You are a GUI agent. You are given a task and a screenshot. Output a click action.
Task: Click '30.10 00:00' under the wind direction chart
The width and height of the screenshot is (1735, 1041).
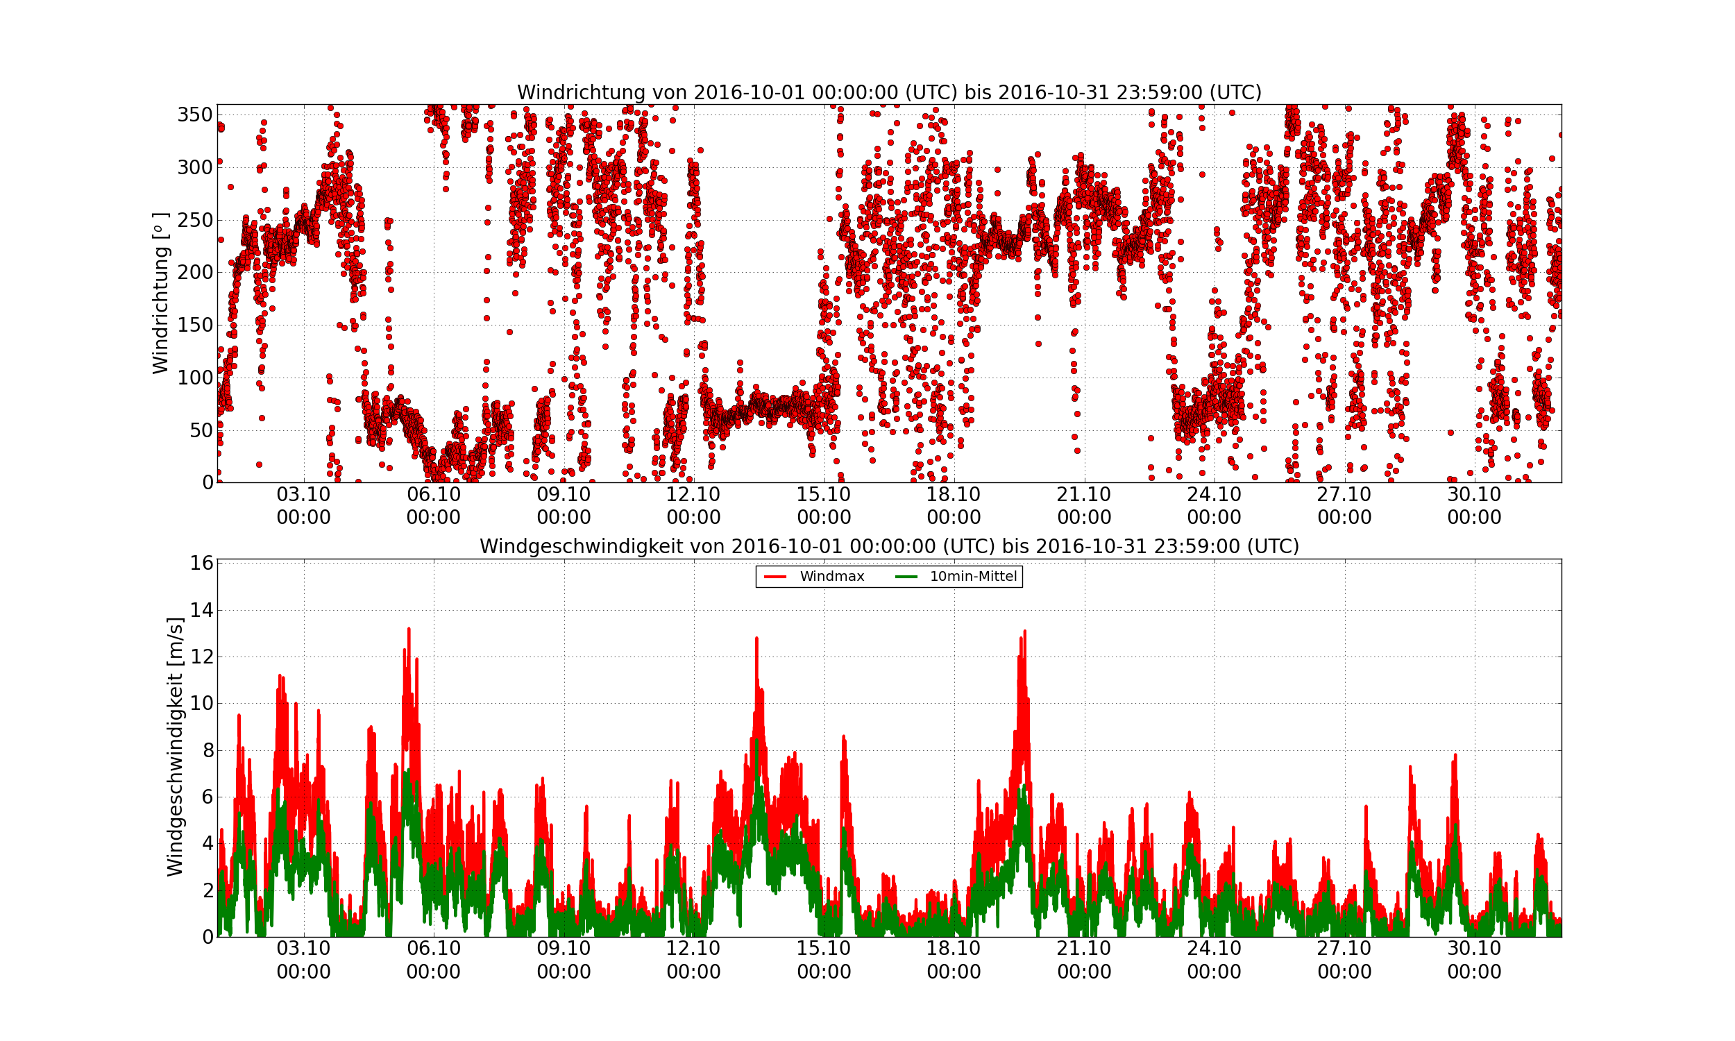1474,506
